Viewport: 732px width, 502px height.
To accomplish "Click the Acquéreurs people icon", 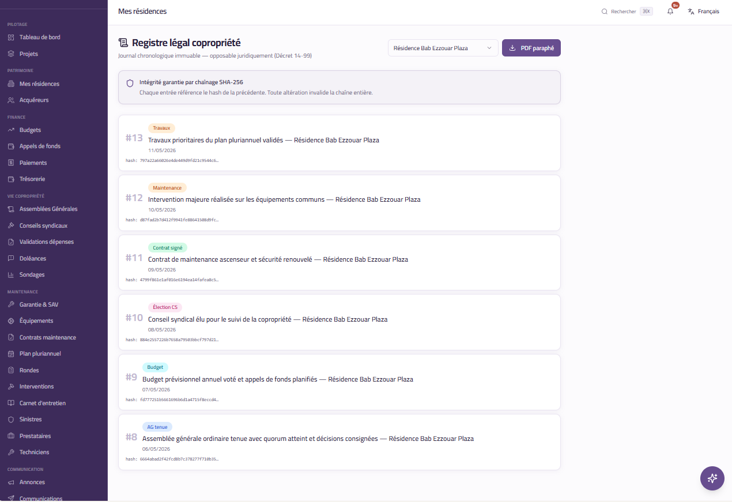I will 11,100.
